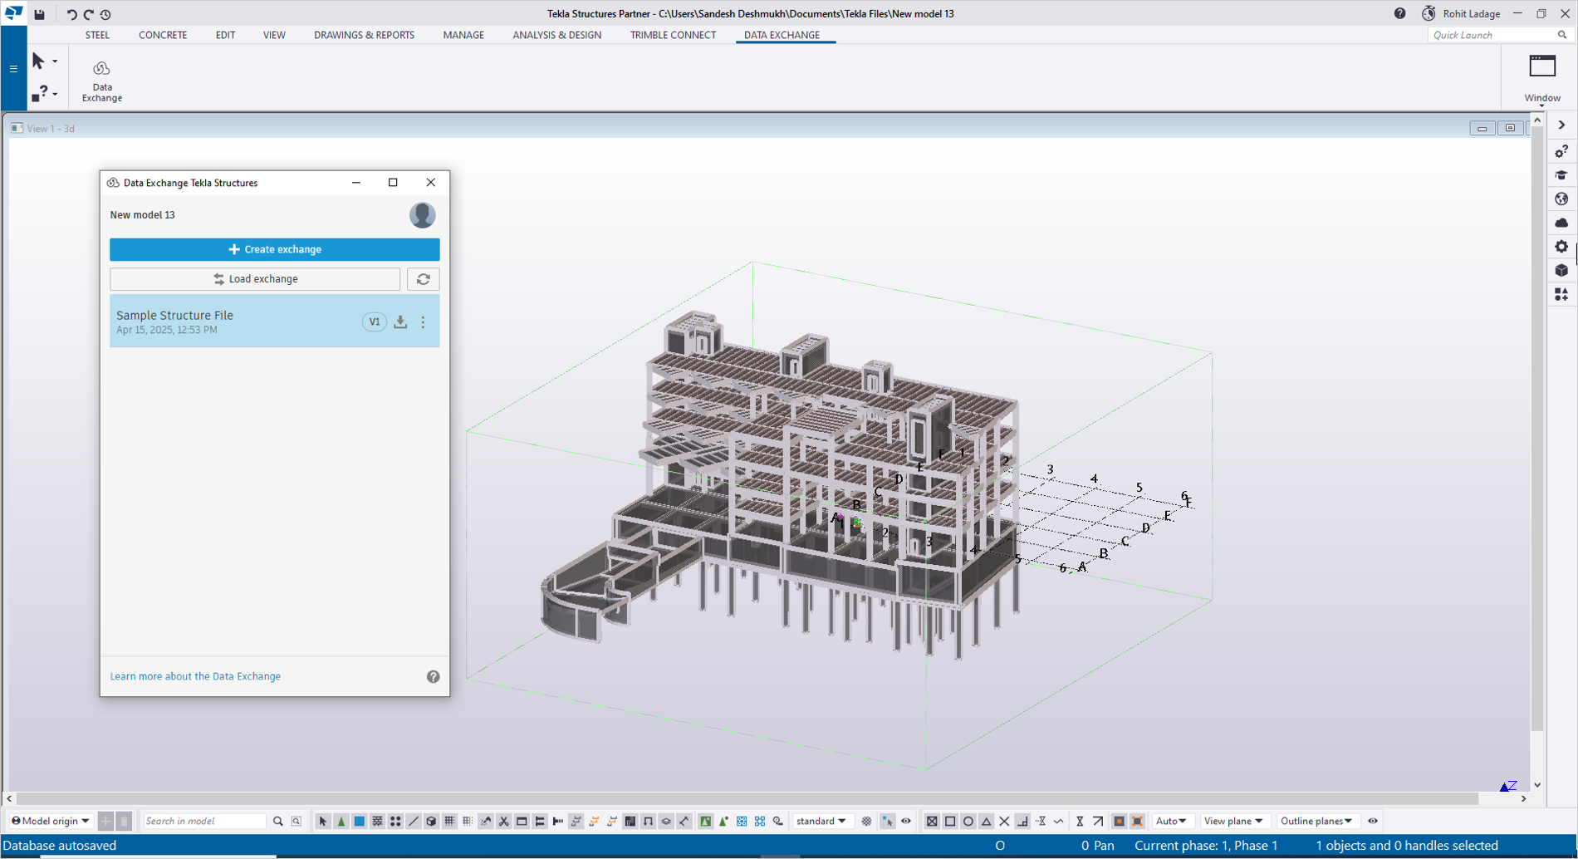Open the Model origin dropdown
This screenshot has height=859, width=1578.
pos(51,822)
